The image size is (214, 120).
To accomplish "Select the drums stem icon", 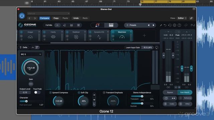I will click(x=71, y=25).
